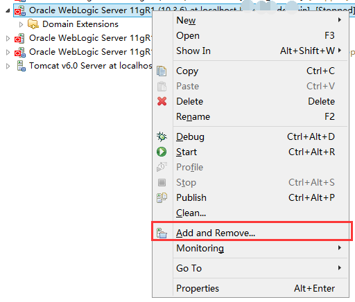
Task: Select Tomcat v6.0 Server at localhost
Action: tap(91, 66)
